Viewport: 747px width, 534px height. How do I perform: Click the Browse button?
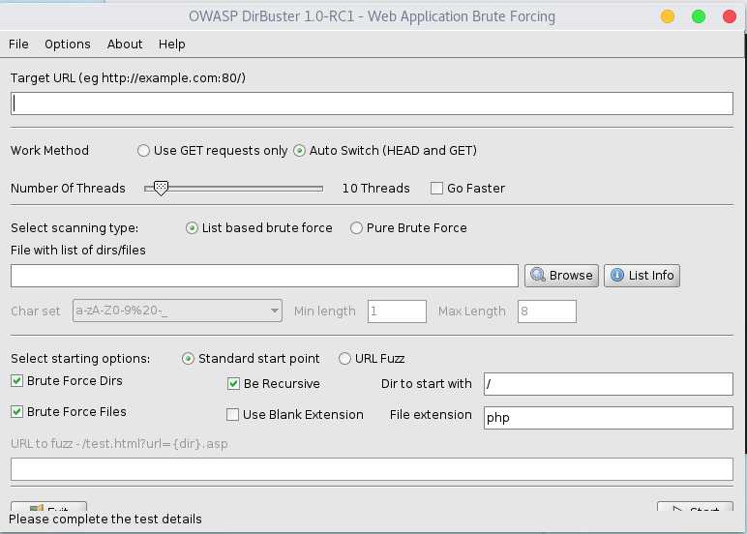pos(561,276)
